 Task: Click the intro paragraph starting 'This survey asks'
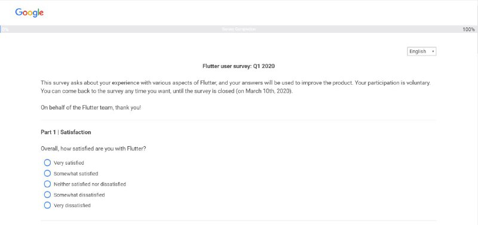click(x=235, y=87)
